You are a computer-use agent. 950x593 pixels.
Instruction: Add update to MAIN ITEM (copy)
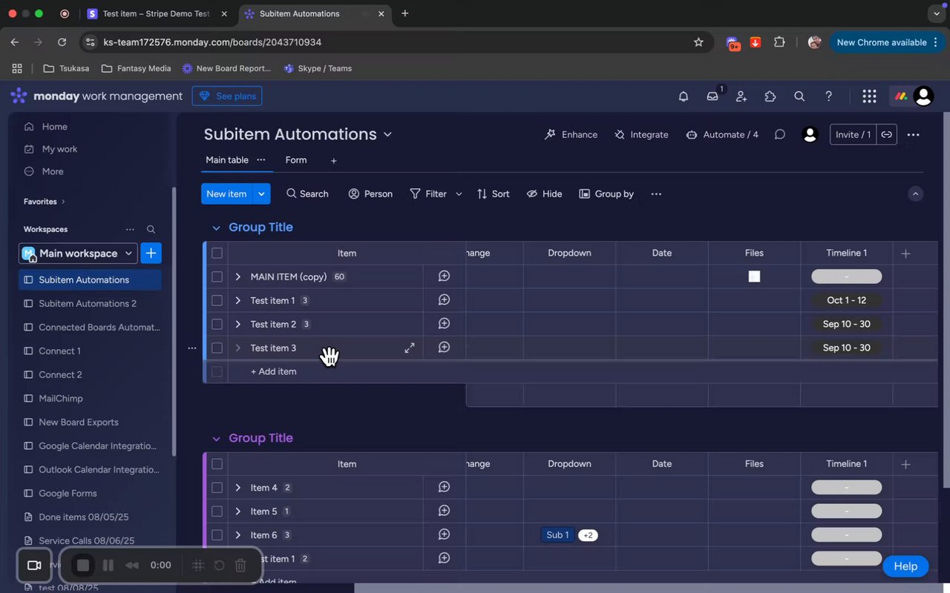click(x=444, y=276)
